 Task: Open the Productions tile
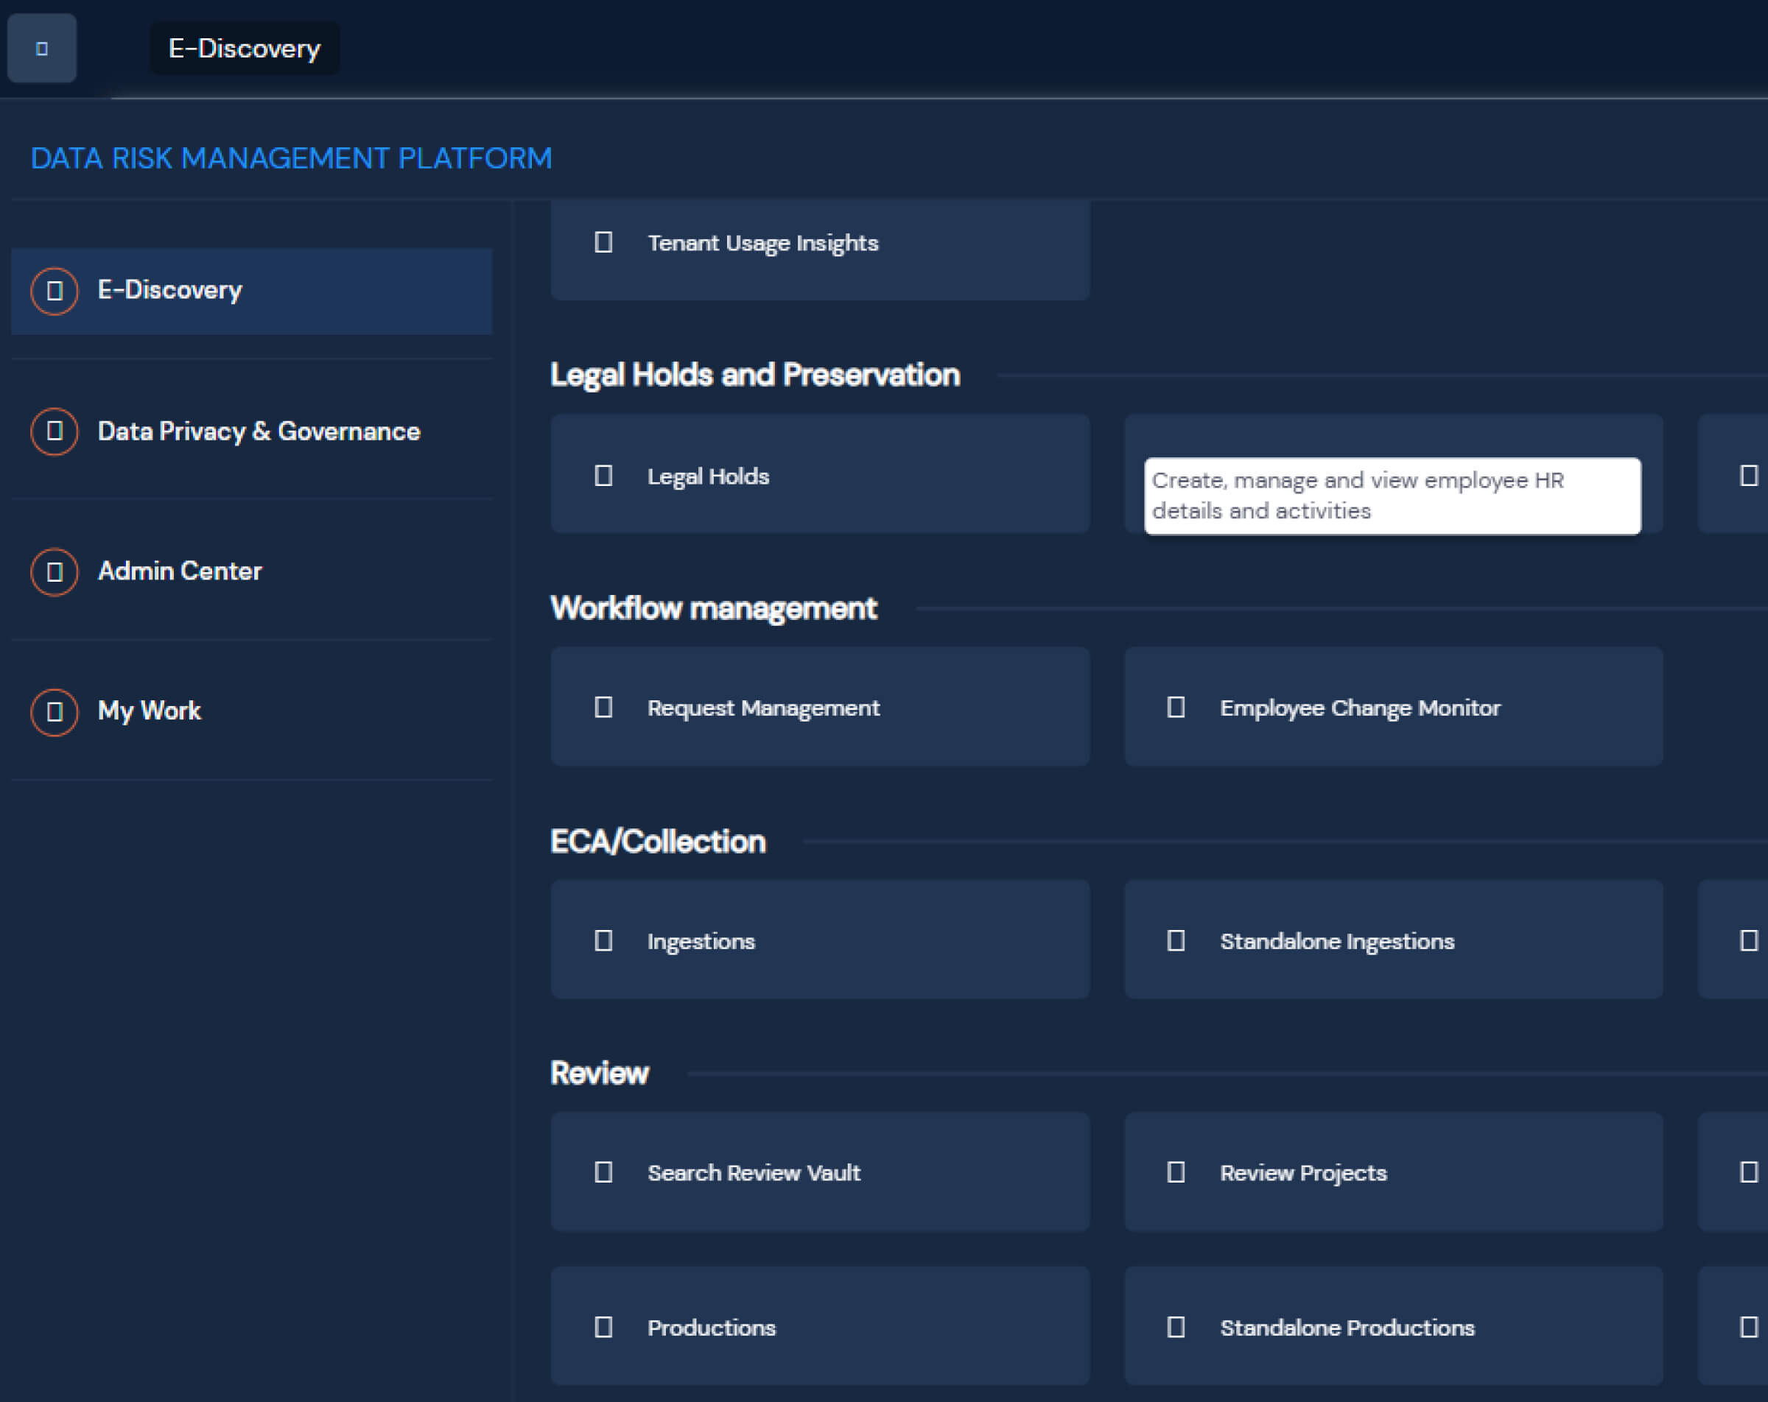pos(819,1325)
